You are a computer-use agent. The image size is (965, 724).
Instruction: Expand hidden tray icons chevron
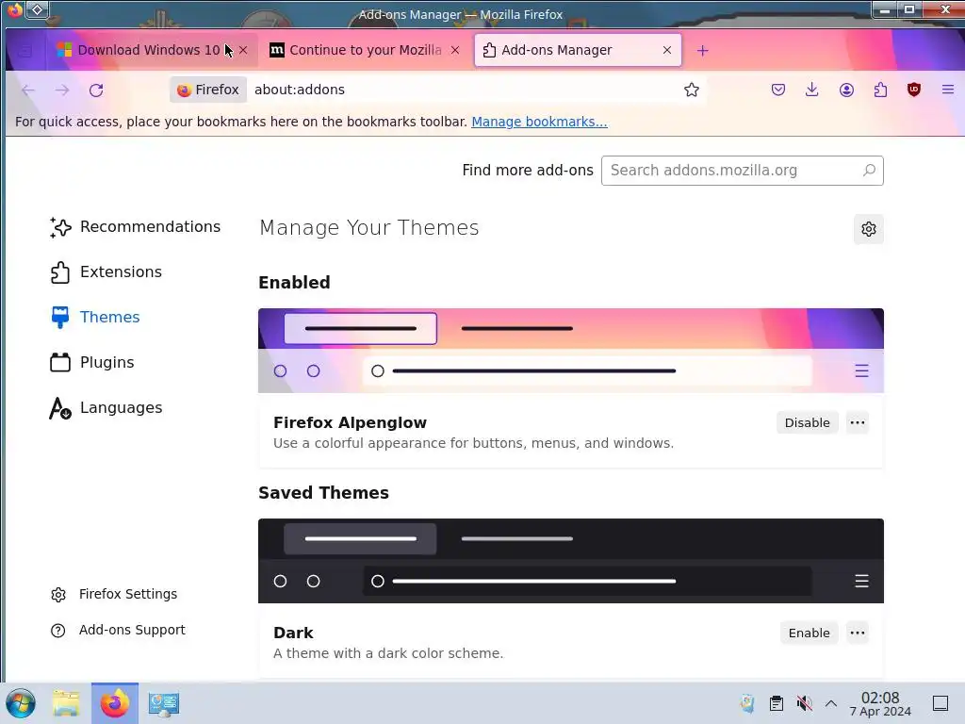tap(831, 703)
